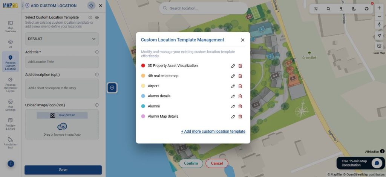Open Map Overview in sidebar
386x177 pixels.
[x=10, y=27]
